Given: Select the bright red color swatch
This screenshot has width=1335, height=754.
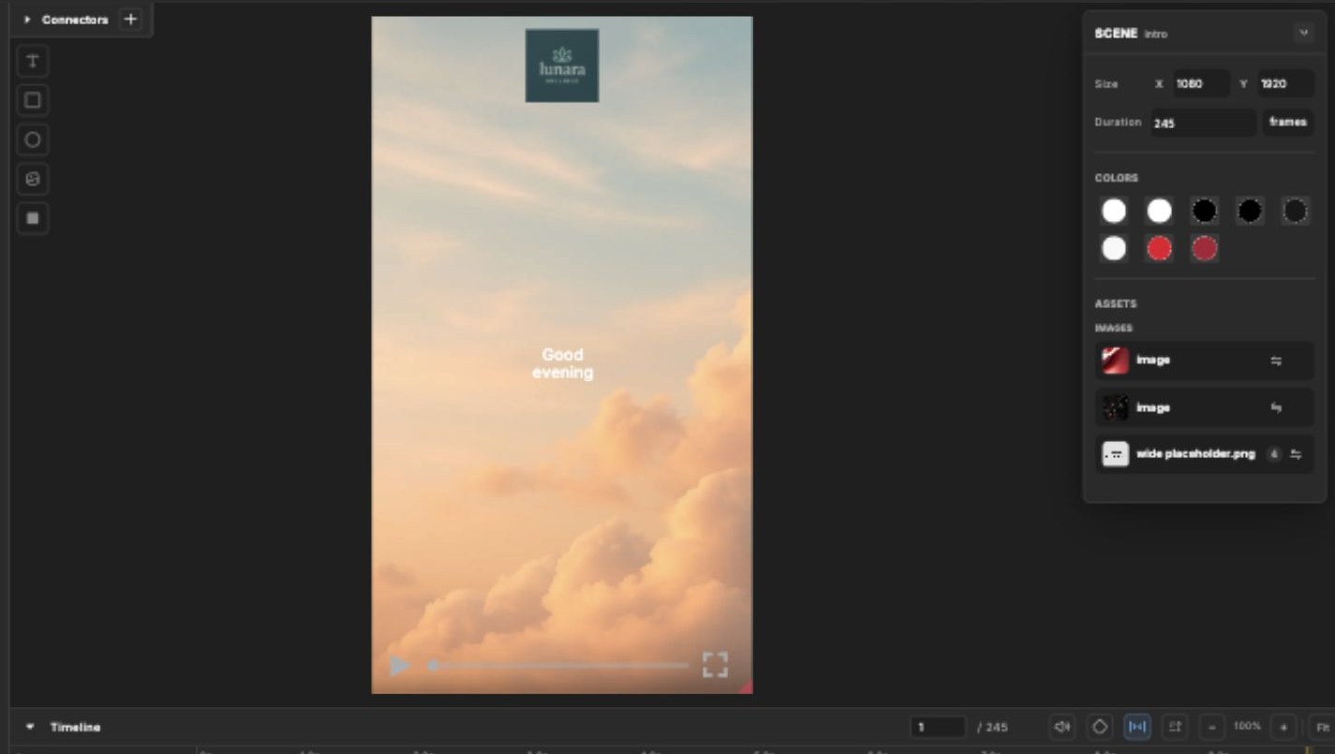Looking at the screenshot, I should pos(1159,248).
